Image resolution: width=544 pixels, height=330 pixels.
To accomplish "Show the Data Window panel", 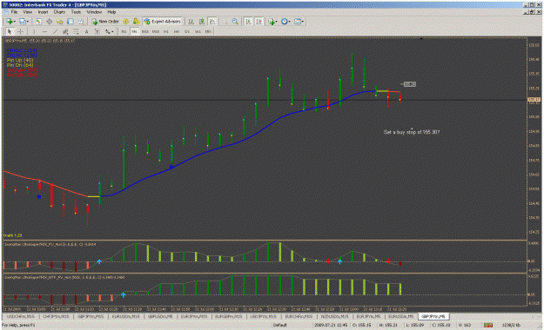I will point(50,22).
